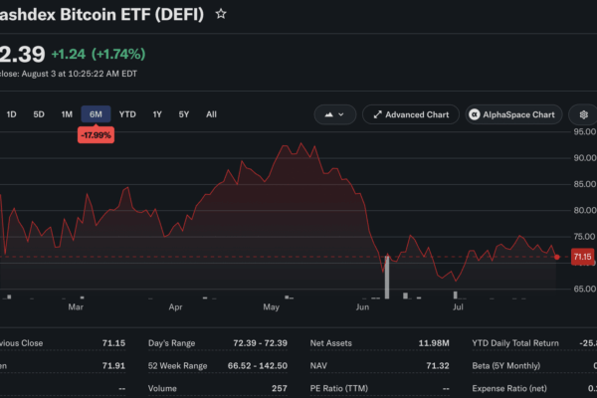Click the 11.98M net assets value

[434, 343]
